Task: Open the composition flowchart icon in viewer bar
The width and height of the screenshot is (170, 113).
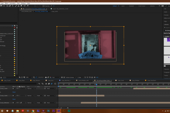Action: 92,77
